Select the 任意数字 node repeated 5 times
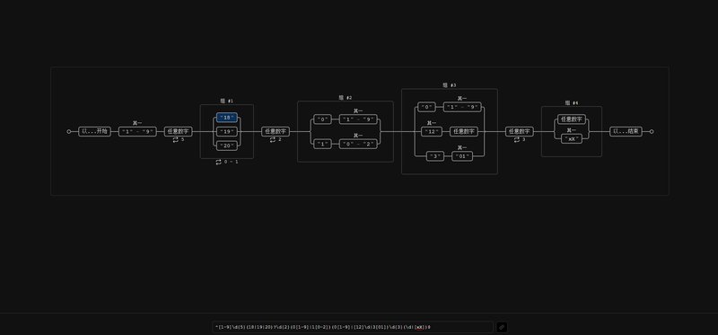718x335 pixels. (179, 131)
